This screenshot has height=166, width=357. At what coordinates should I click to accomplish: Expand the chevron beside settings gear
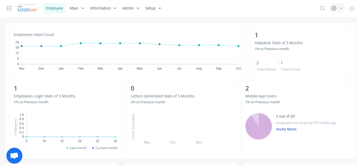point(341,8)
